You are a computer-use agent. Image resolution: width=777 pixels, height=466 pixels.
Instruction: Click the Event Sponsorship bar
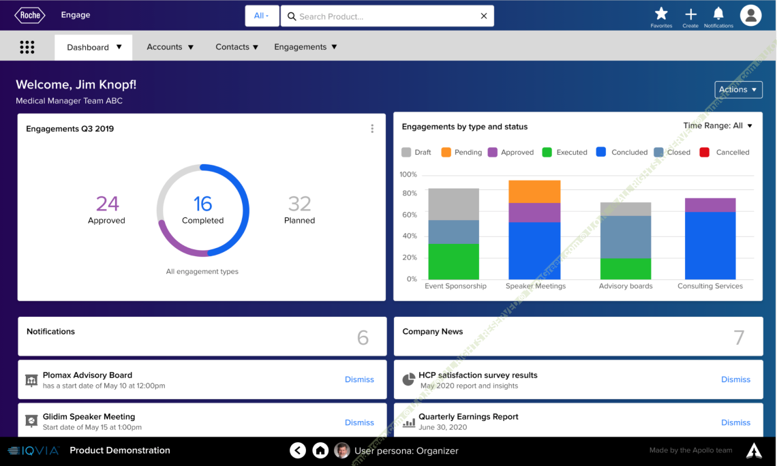tap(453, 234)
